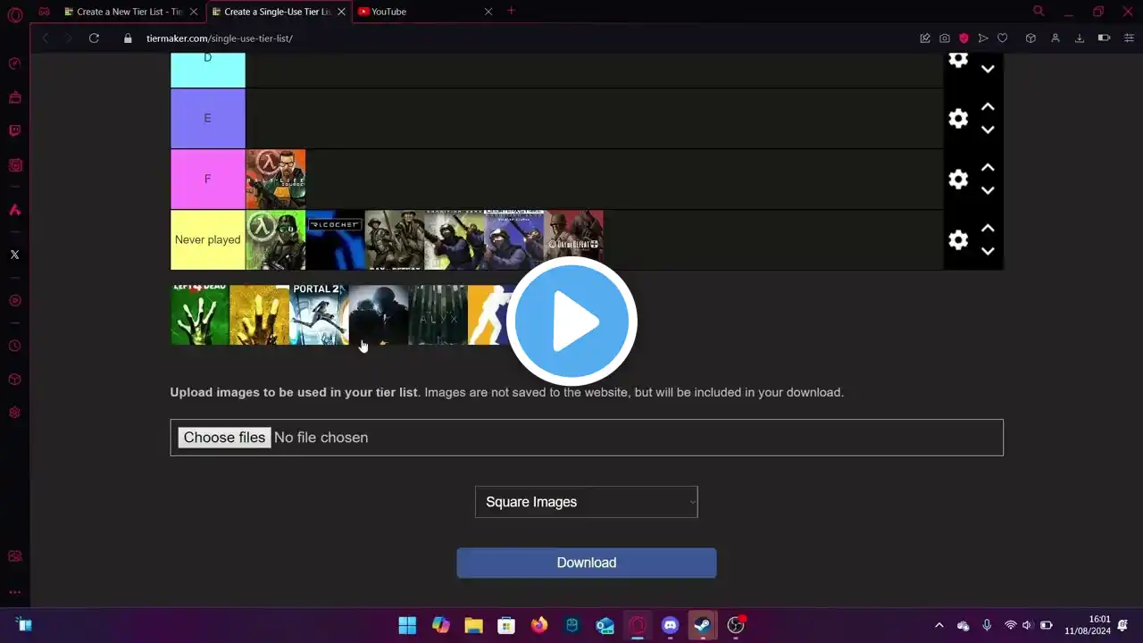Click the pink F tier label

pyautogui.click(x=208, y=180)
